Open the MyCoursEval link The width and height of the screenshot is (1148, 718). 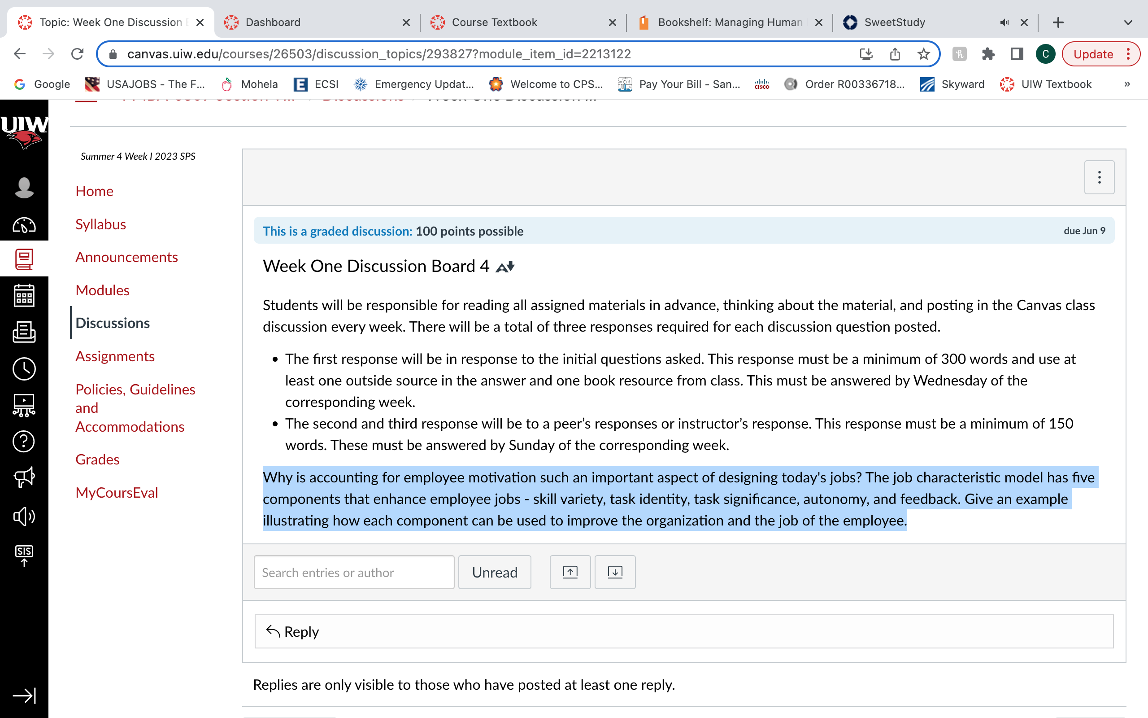coord(117,492)
